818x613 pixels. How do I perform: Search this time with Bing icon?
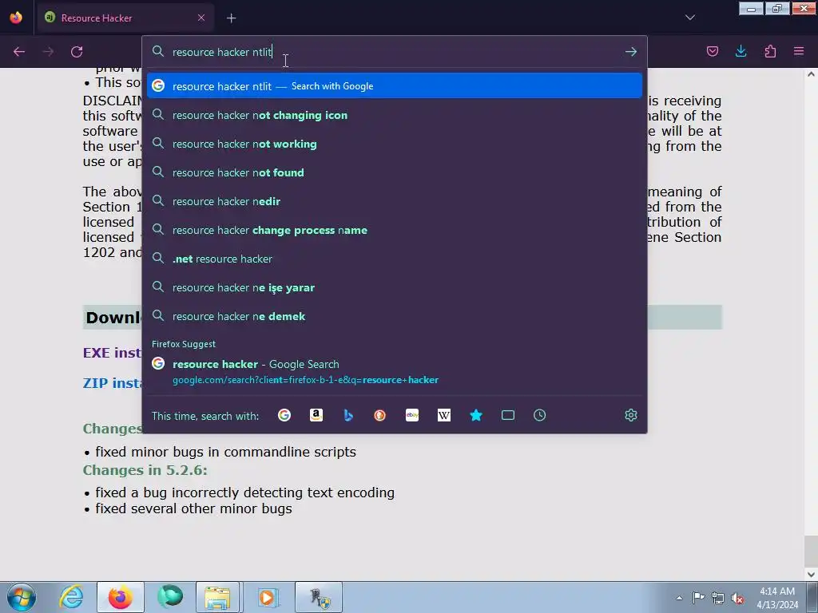348,415
